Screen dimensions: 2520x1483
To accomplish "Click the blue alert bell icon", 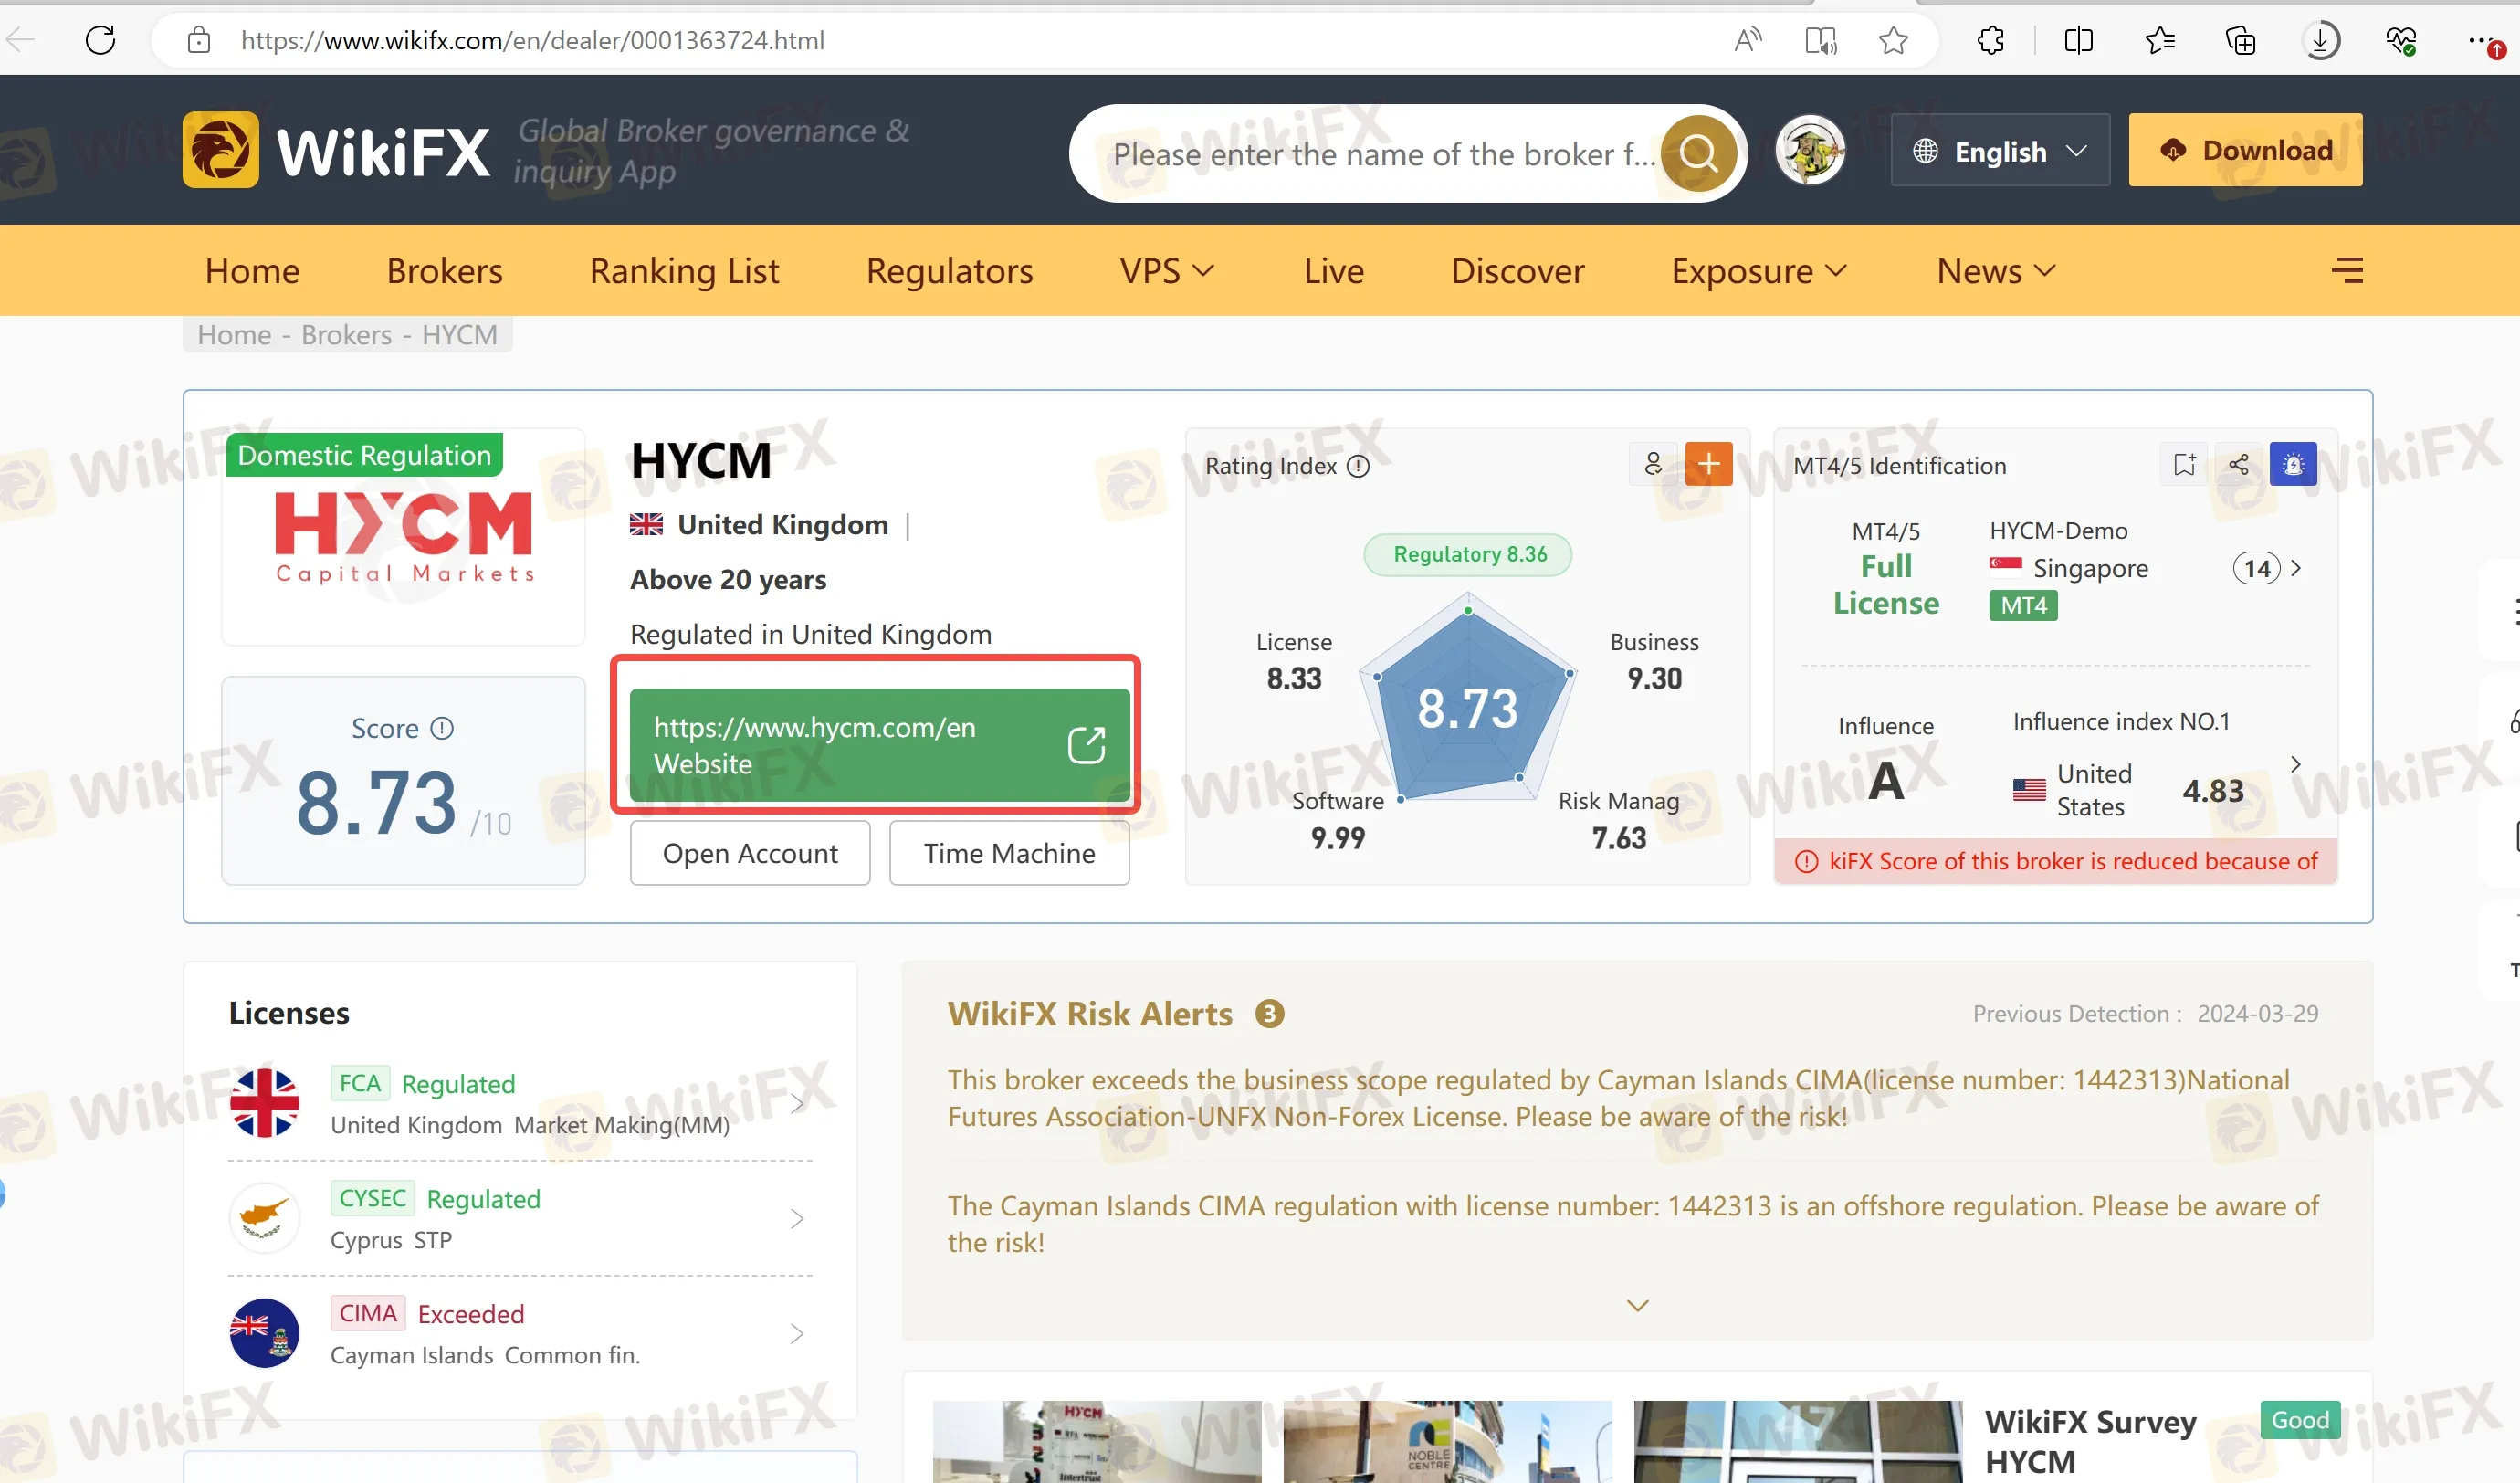I will coord(2292,464).
